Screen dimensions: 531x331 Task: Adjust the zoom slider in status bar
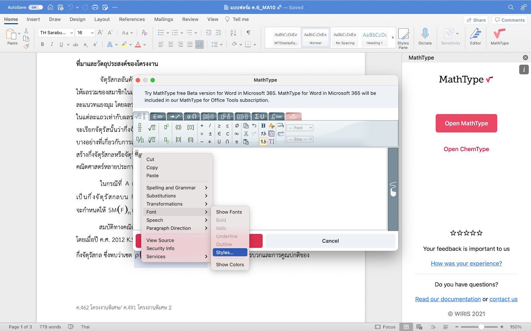(x=481, y=327)
